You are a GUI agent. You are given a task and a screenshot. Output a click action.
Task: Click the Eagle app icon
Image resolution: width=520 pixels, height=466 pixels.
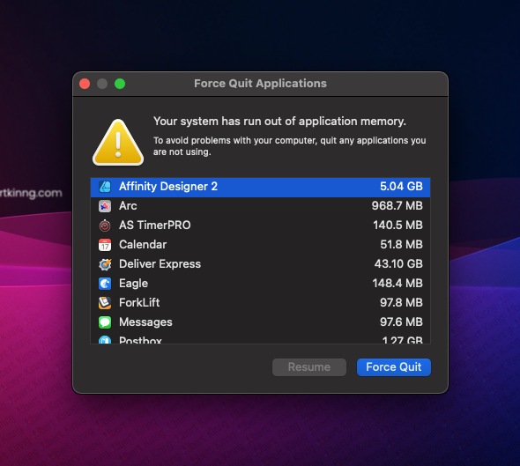(x=105, y=284)
